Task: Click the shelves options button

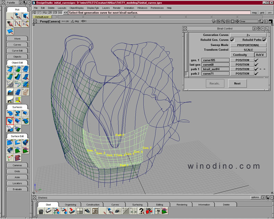Action: coord(255,197)
